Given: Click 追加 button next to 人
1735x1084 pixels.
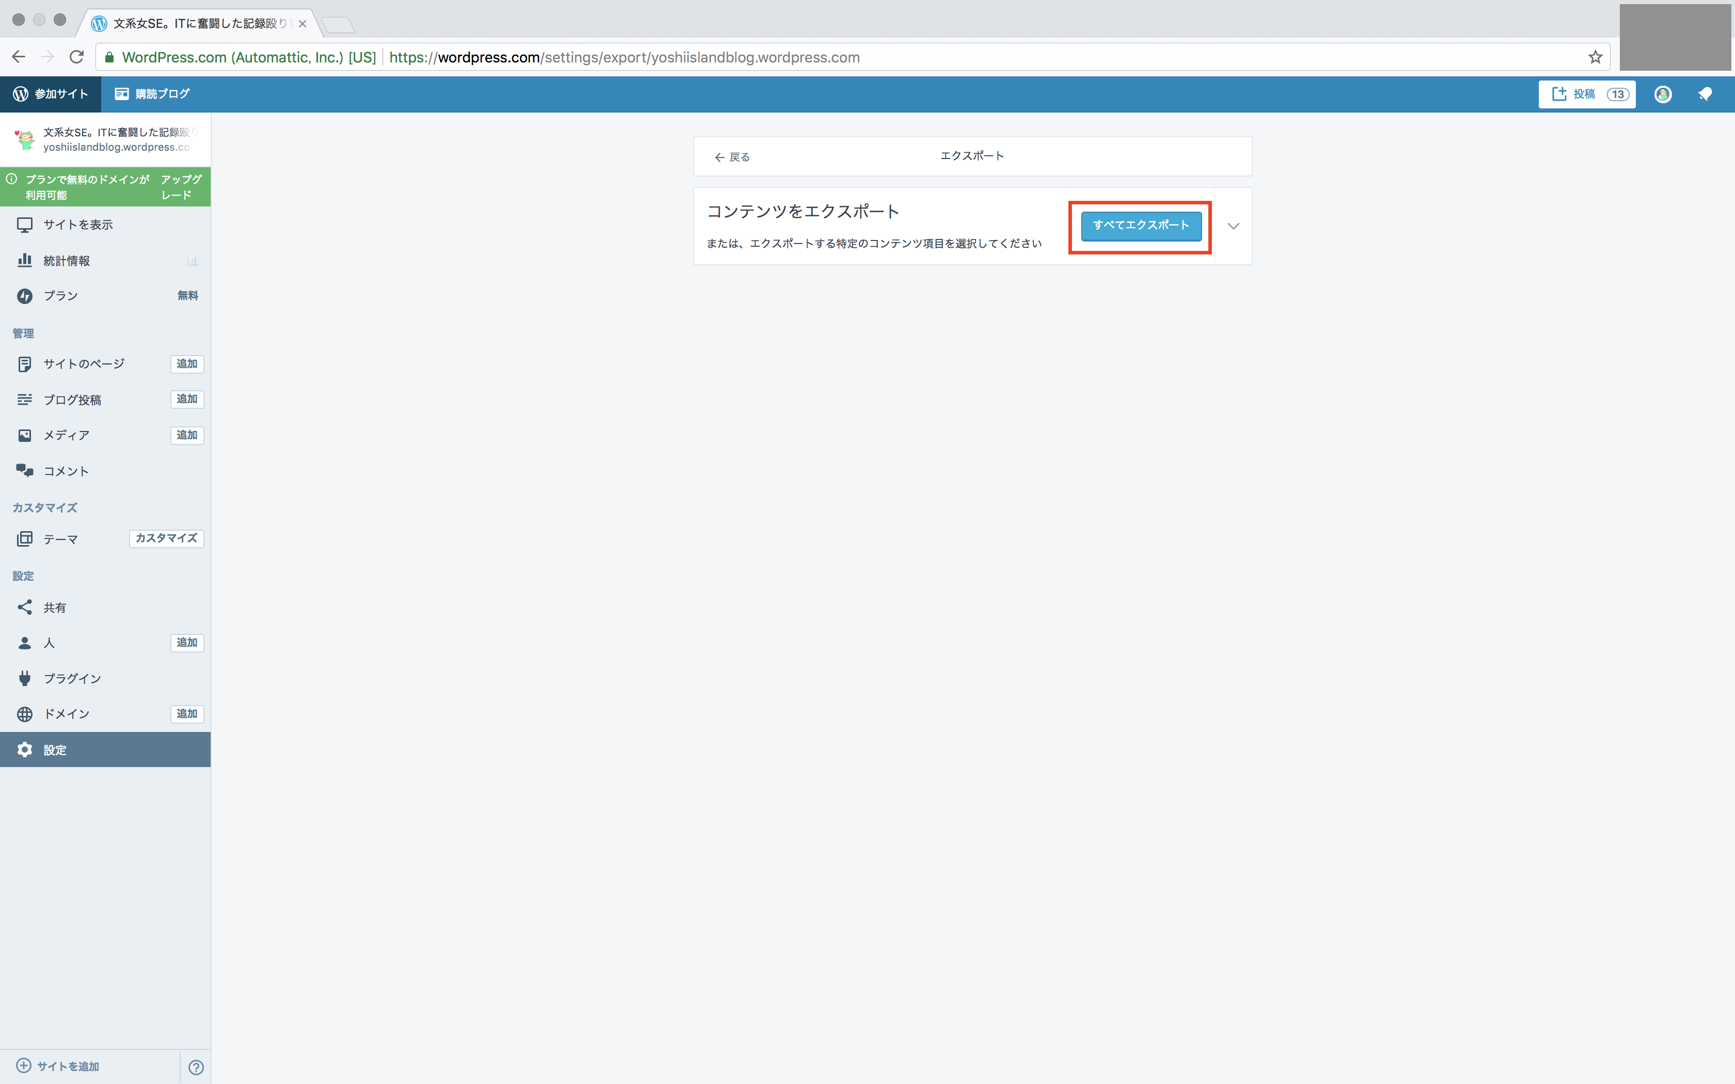Looking at the screenshot, I should [187, 642].
